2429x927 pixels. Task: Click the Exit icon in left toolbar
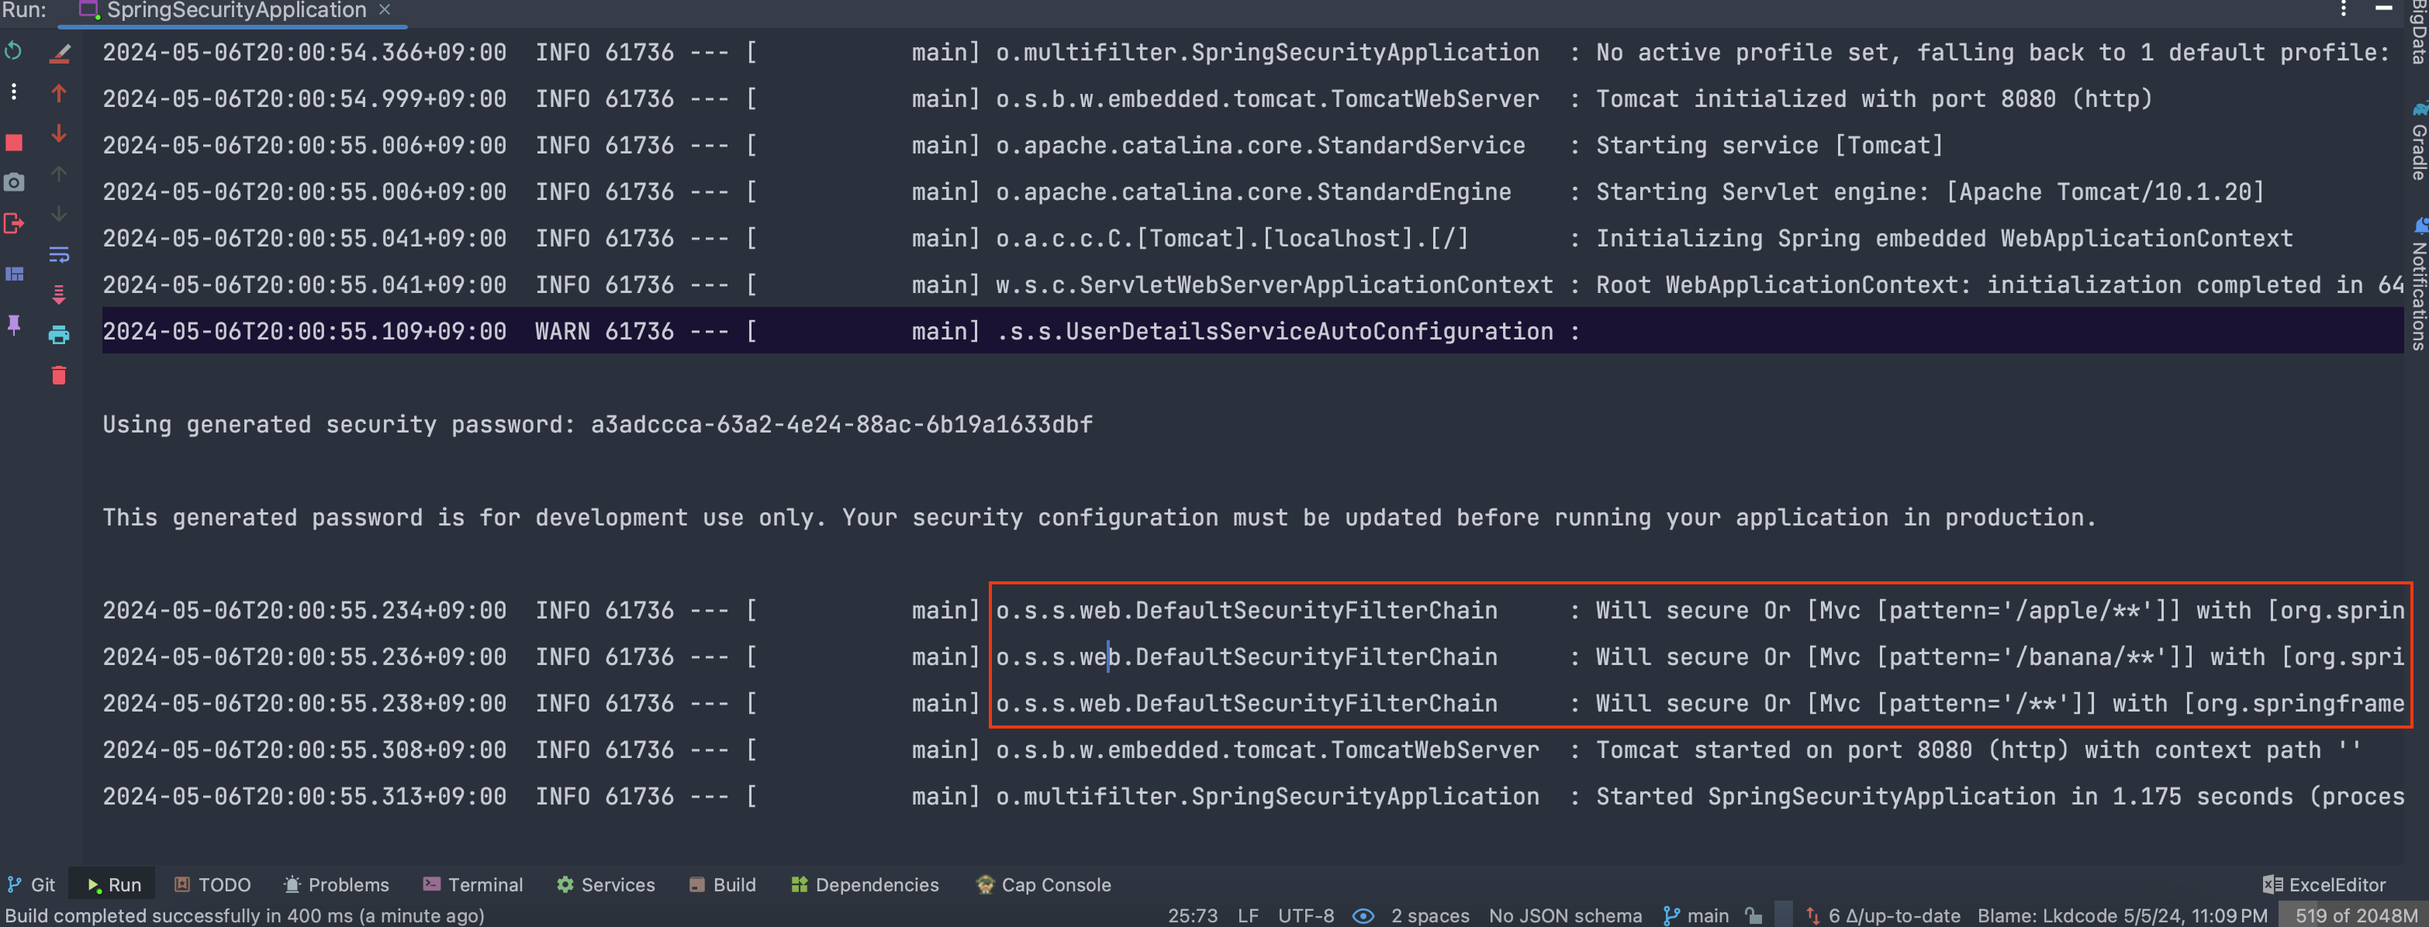13,224
